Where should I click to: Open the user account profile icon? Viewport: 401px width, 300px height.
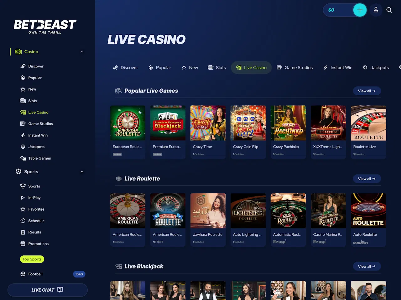(376, 10)
